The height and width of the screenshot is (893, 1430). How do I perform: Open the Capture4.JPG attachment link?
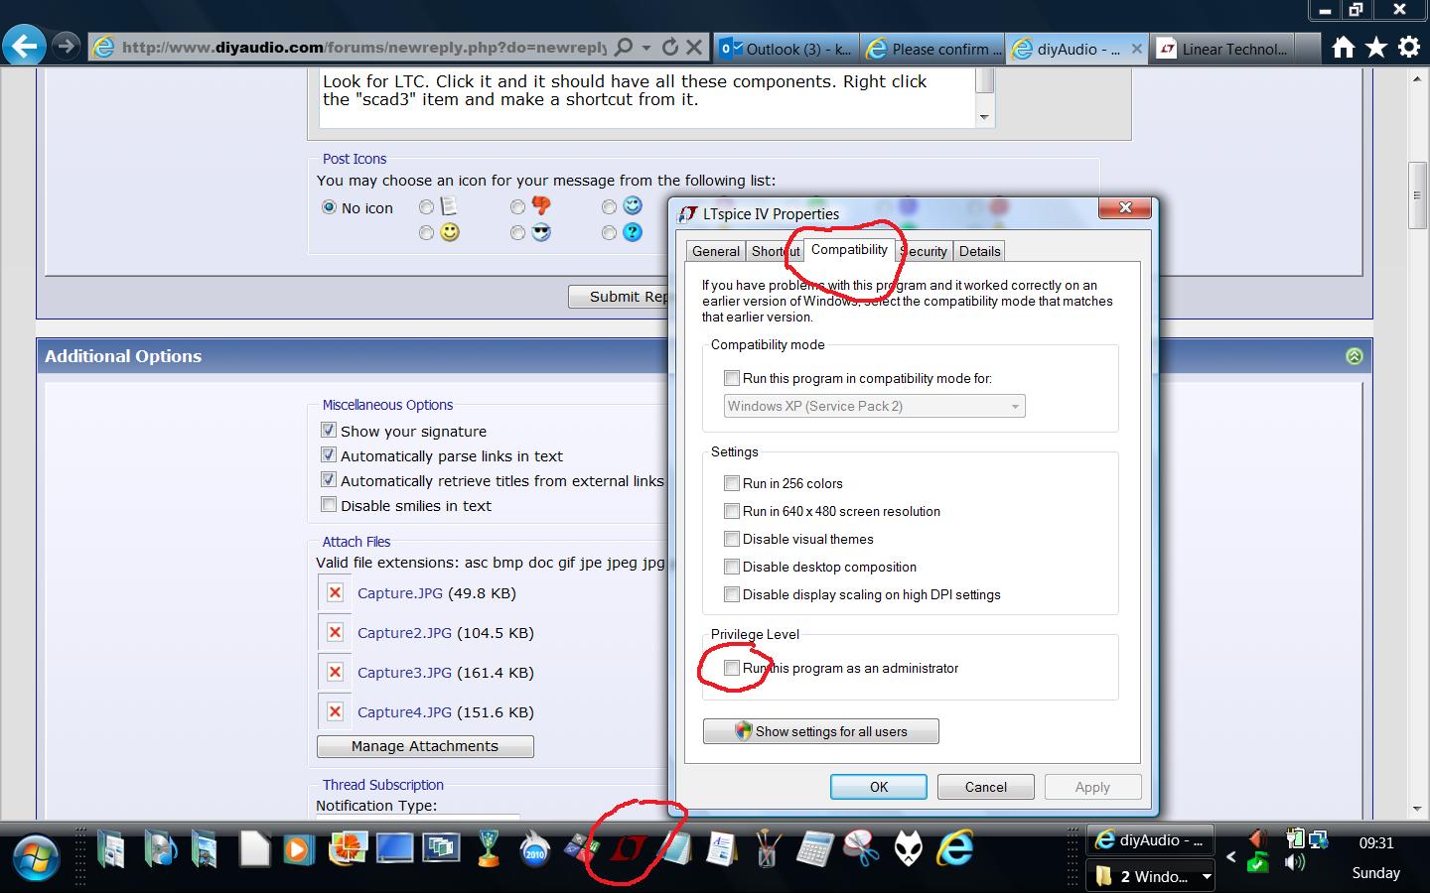click(x=404, y=712)
